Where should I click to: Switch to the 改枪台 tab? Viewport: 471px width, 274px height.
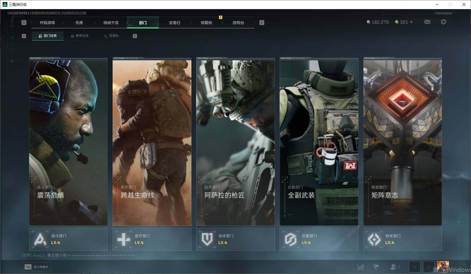click(x=238, y=23)
